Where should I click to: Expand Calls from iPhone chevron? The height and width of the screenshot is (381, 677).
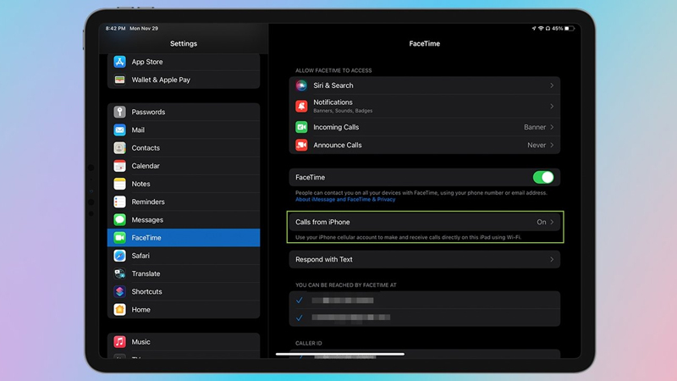(x=553, y=222)
